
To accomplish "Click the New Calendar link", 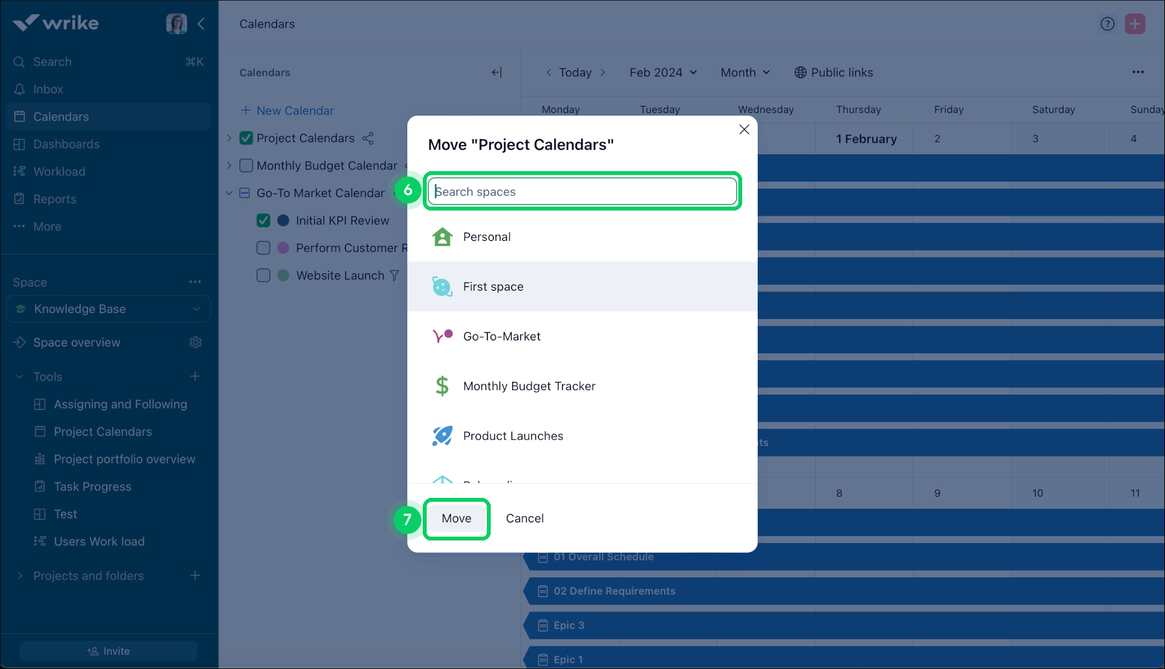I will [295, 110].
